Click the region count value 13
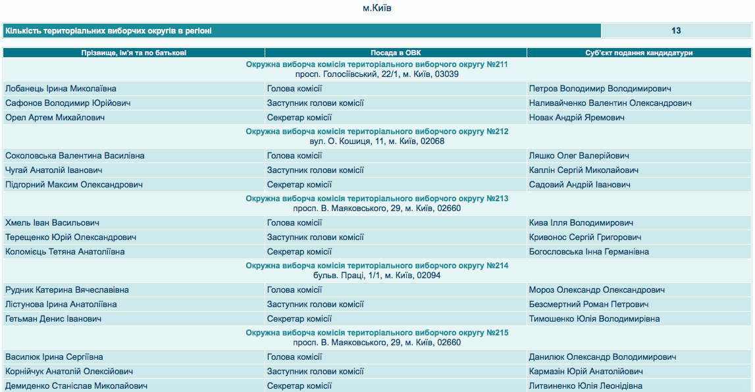755x392 pixels. tap(676, 31)
